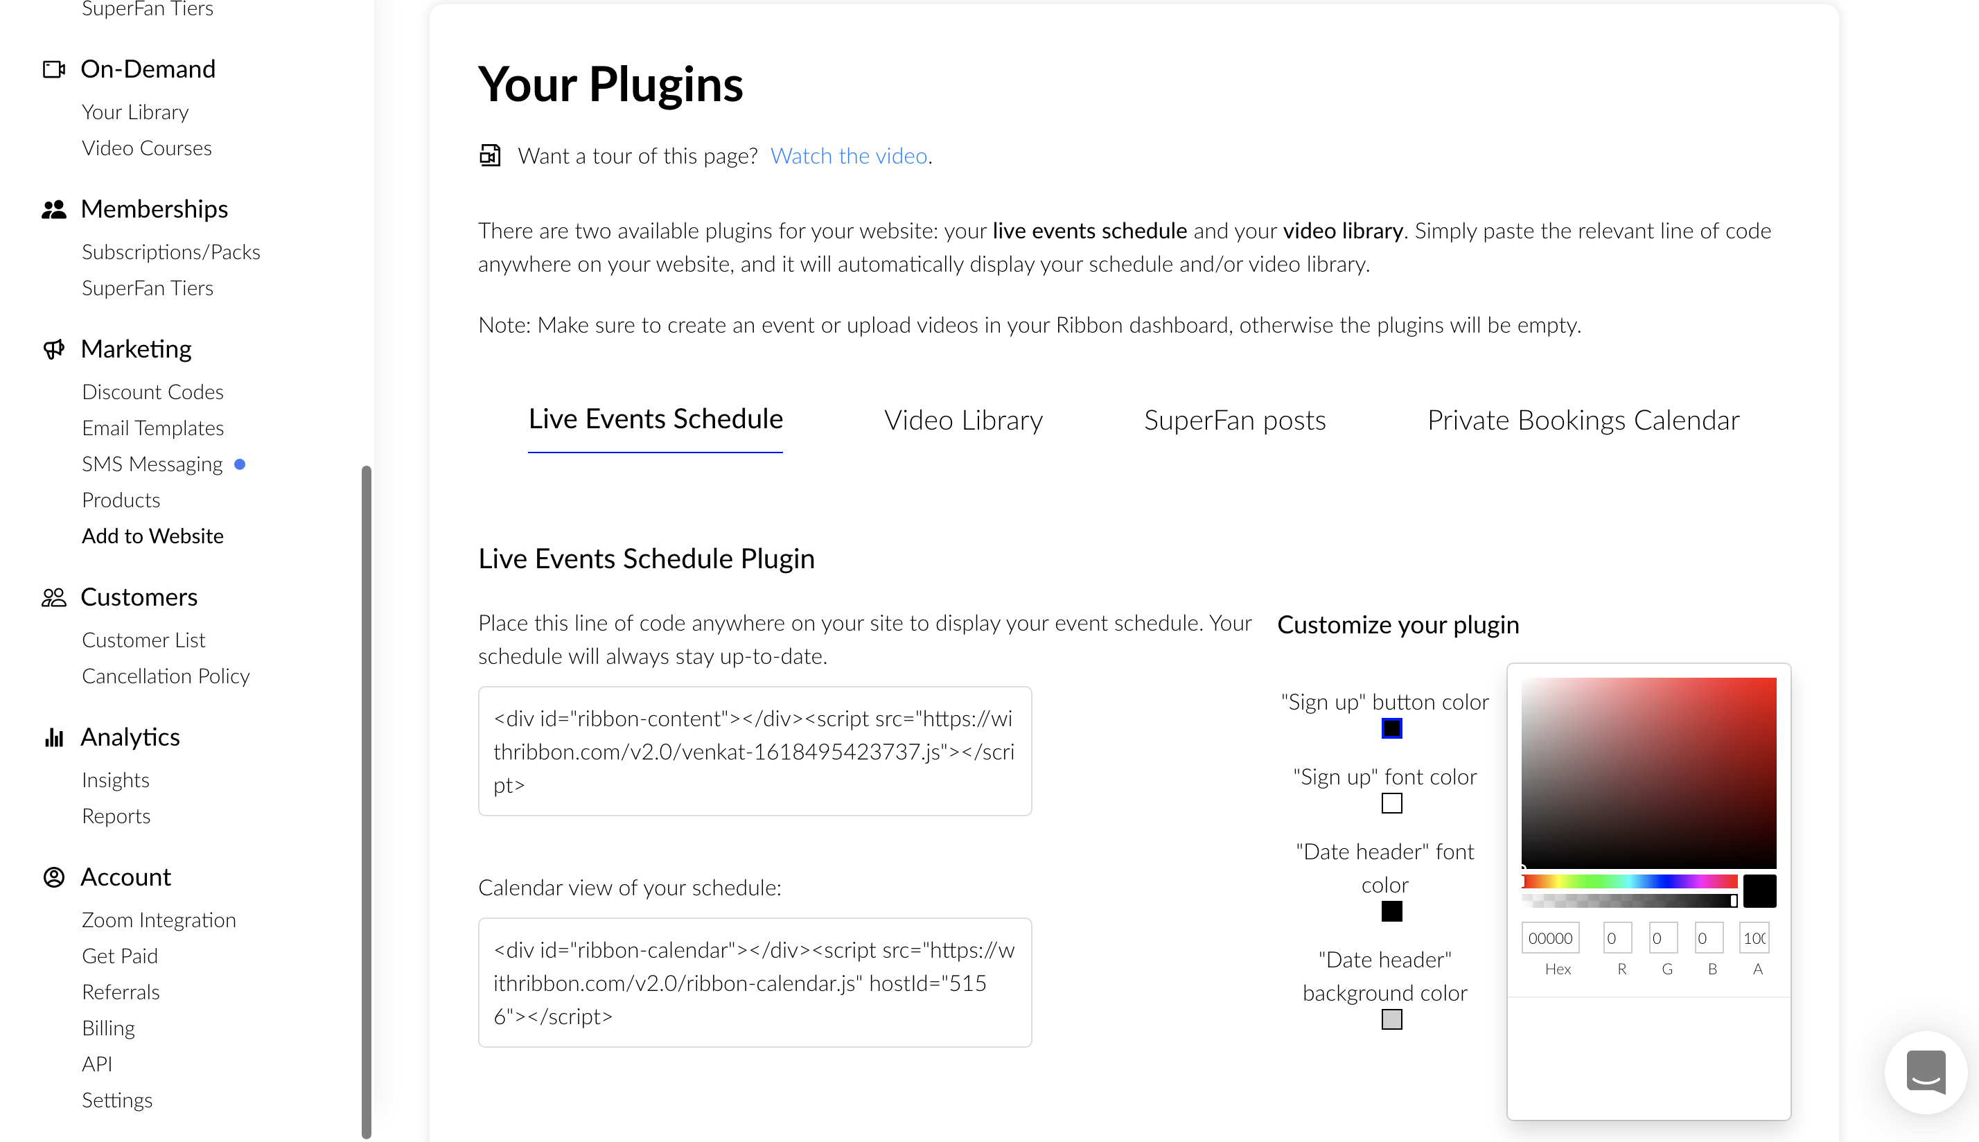
Task: Click the Marketing megaphone icon
Action: [53, 349]
